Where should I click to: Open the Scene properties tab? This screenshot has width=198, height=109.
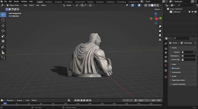click(x=166, y=61)
